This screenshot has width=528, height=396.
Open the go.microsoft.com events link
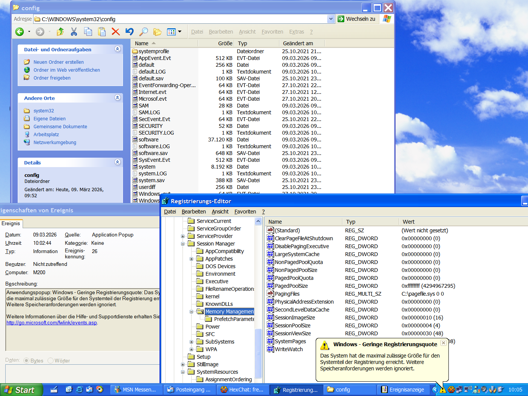click(52, 322)
